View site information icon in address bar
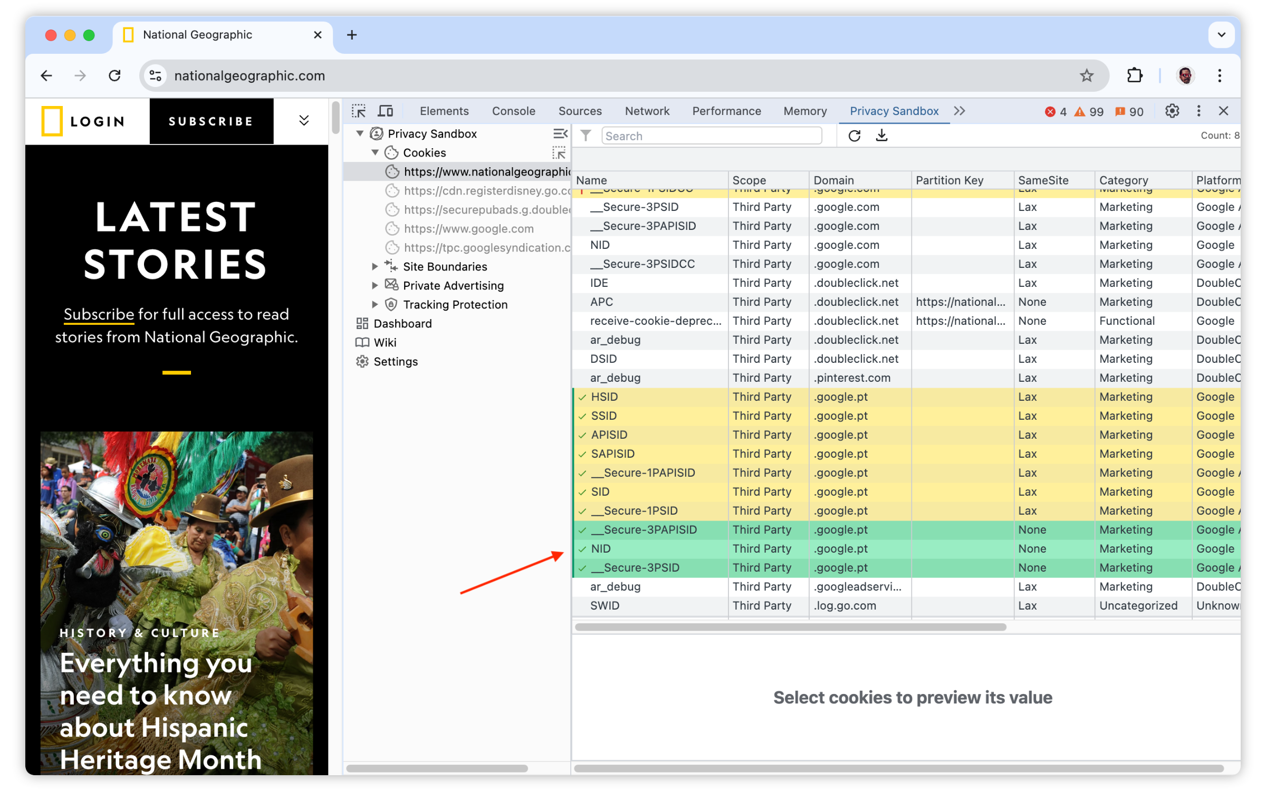Screen dimensions: 1266x791 pos(156,75)
